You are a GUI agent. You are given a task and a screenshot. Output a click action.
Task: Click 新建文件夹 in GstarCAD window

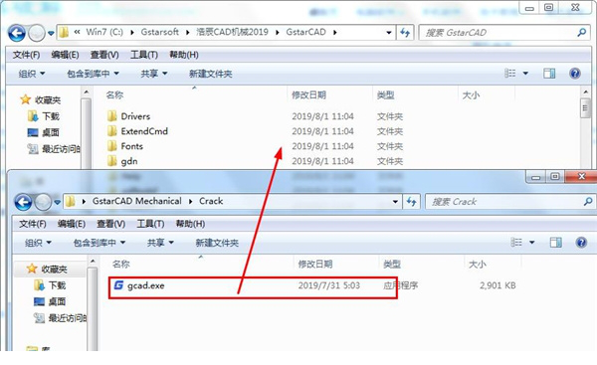click(x=211, y=74)
